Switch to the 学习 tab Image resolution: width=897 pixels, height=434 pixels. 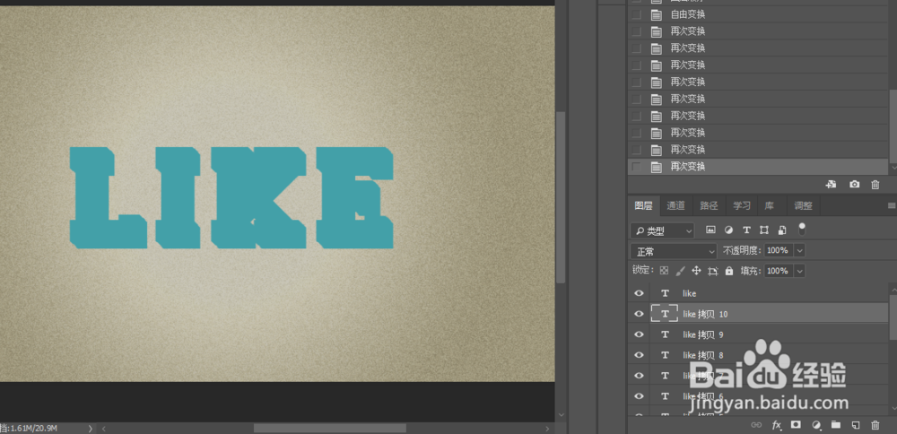point(742,206)
